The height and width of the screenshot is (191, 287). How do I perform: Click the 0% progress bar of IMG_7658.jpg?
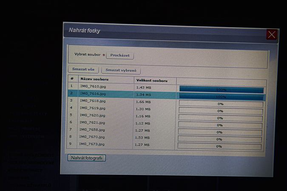point(220,132)
